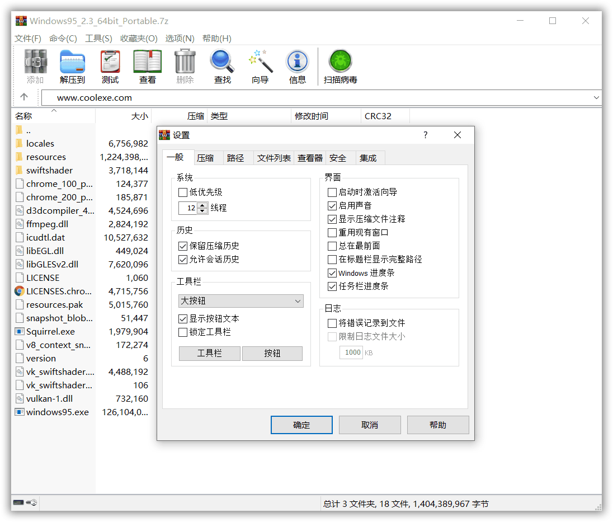
Task: Select the windows95.exe file entry
Action: (x=48, y=412)
